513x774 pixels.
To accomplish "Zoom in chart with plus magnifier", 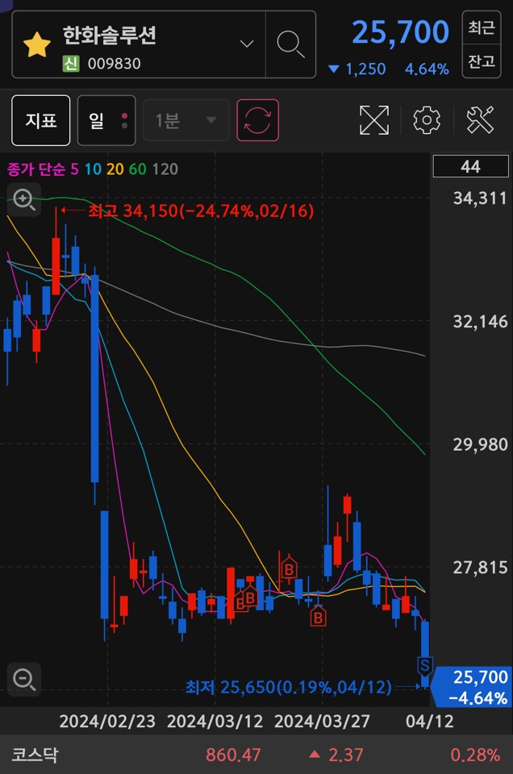I will click(x=24, y=200).
